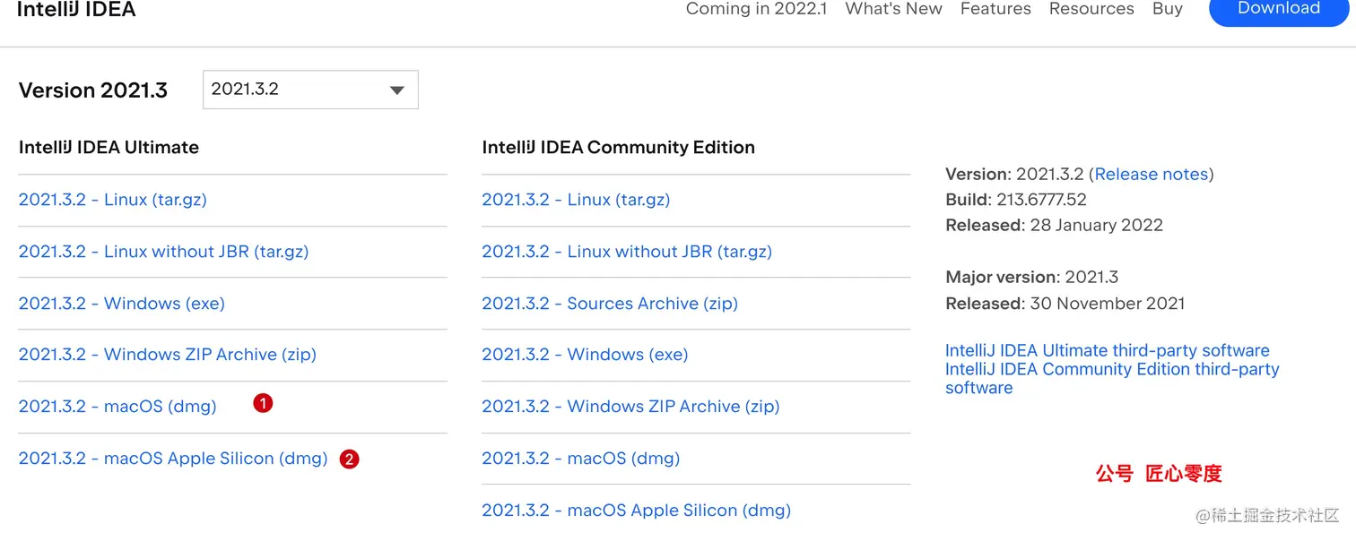Download Ultimate Linux without JBR (tar.gz)

coord(164,252)
